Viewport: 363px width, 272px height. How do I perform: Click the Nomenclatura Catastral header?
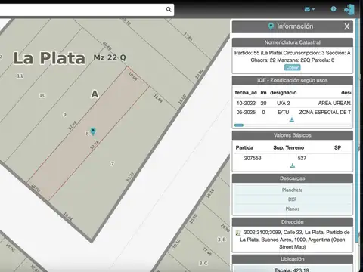(x=293, y=42)
